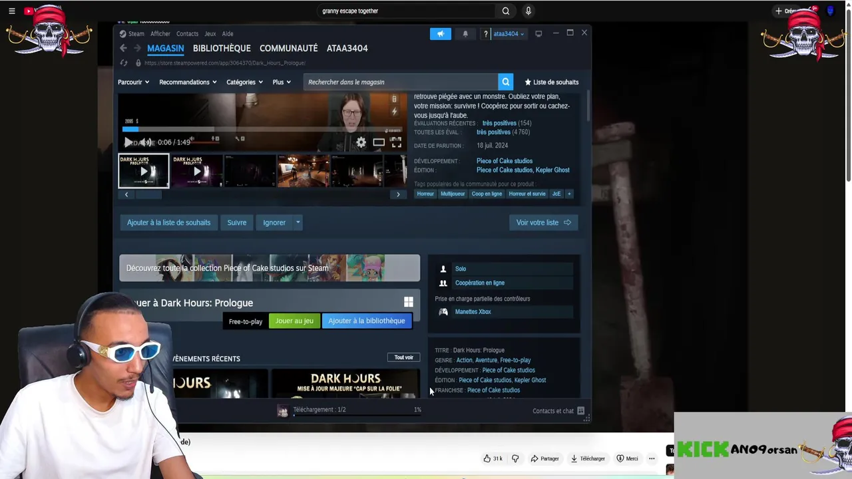Edit the YouTube search box text
This screenshot has width=852, height=479.
tap(406, 11)
